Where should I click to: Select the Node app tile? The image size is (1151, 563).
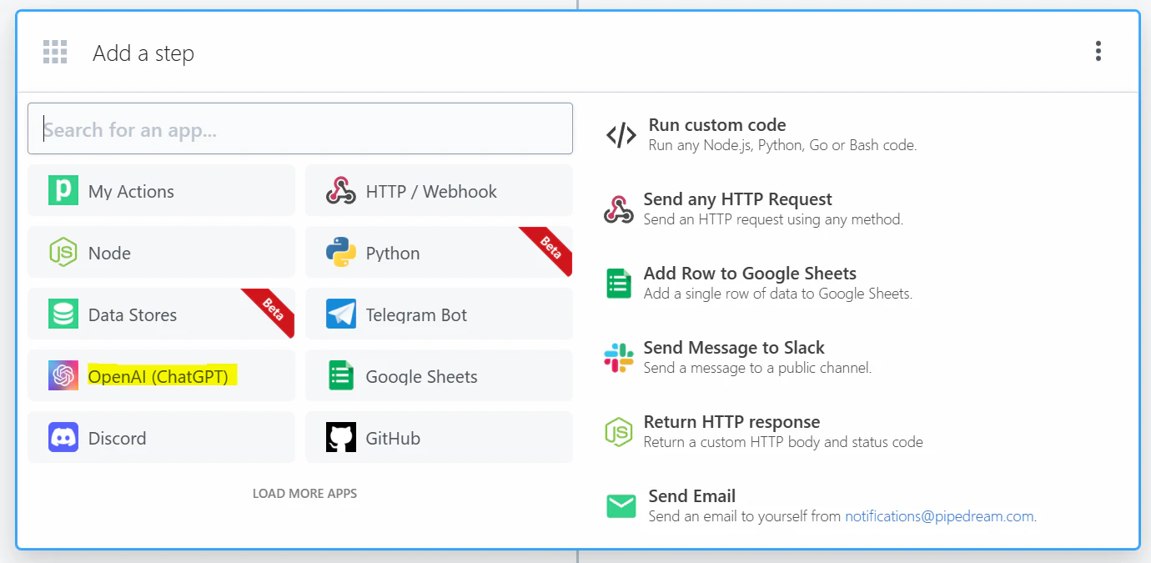[161, 253]
